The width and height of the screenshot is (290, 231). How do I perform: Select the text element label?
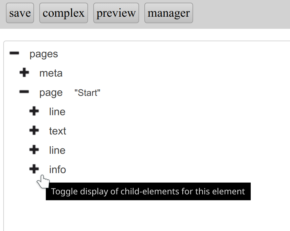tap(58, 131)
